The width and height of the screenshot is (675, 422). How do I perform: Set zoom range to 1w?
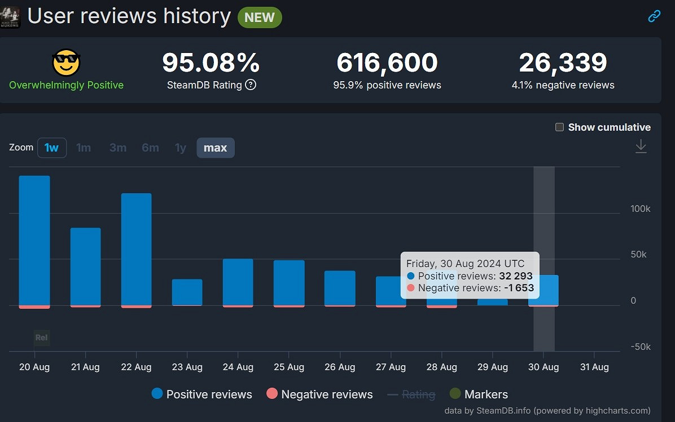pyautogui.click(x=51, y=148)
